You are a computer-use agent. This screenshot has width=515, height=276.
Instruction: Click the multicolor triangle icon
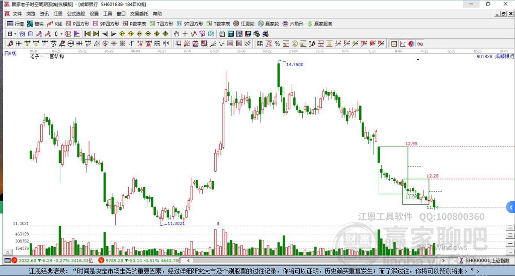pyautogui.click(x=76, y=34)
